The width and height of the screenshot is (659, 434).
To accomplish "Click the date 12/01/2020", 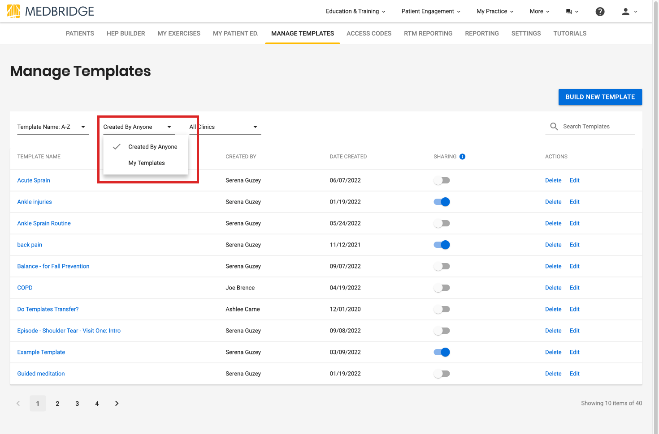I will [345, 309].
